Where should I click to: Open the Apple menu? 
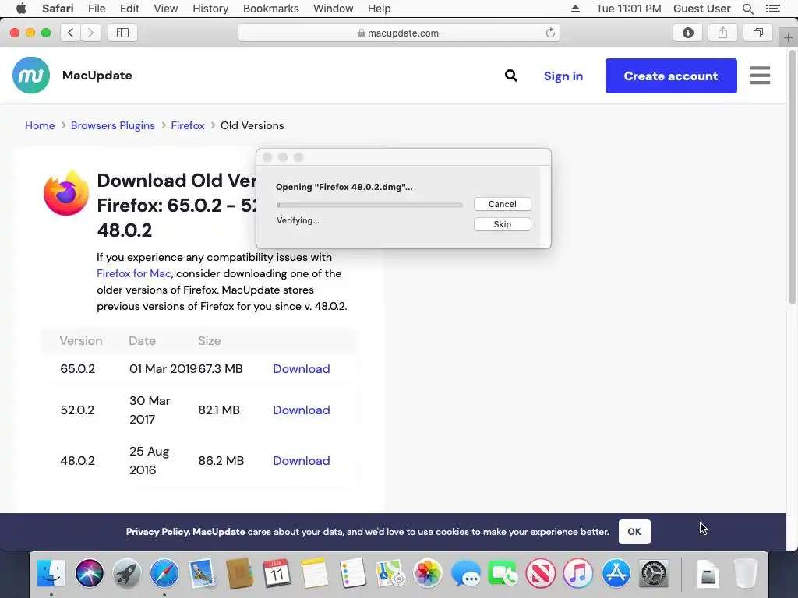[21, 9]
